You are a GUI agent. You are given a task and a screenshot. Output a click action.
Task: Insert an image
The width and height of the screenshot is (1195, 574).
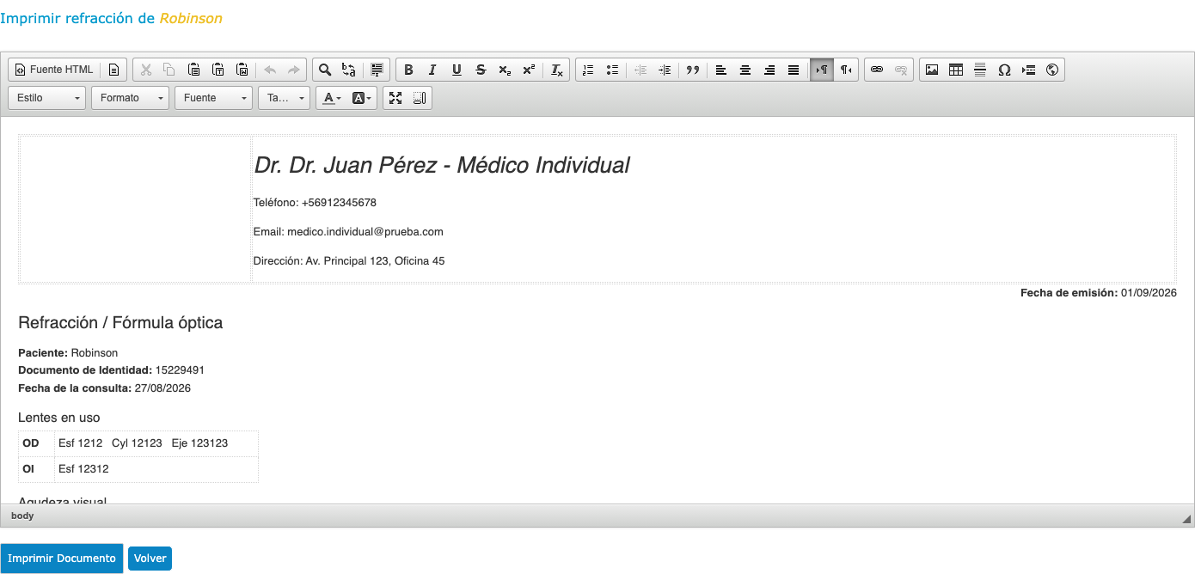click(x=932, y=70)
